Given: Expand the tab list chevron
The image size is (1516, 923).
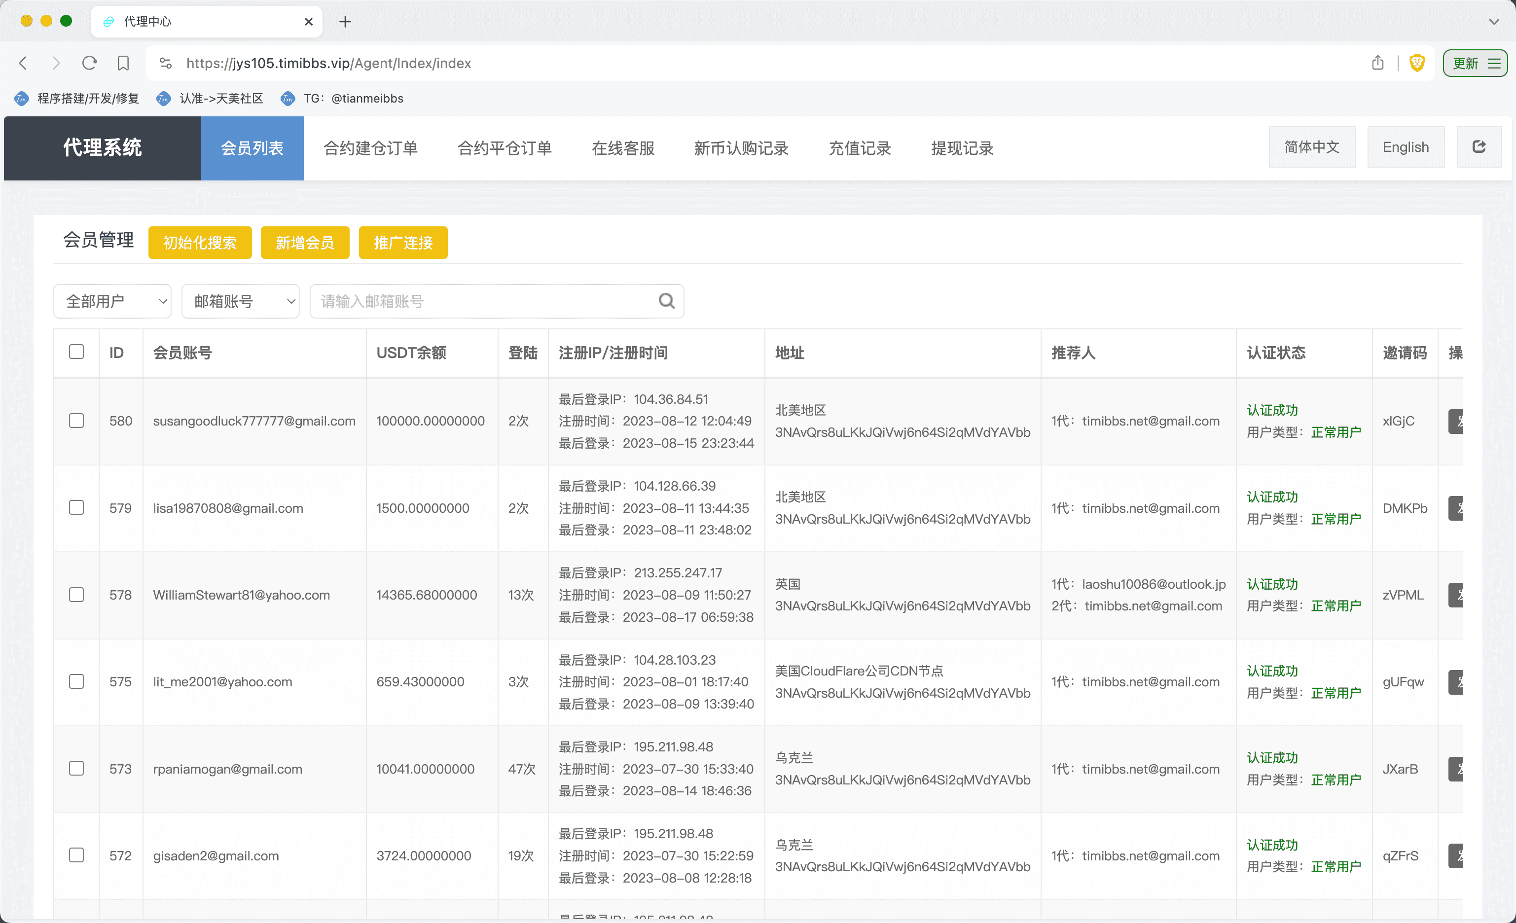Looking at the screenshot, I should pos(1494,22).
